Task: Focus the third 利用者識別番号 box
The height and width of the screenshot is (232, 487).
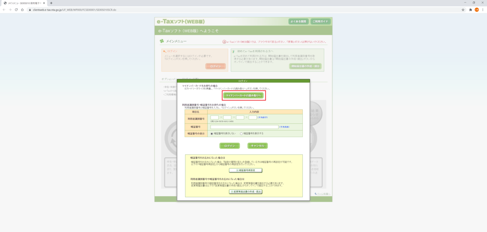Action: [x=240, y=117]
